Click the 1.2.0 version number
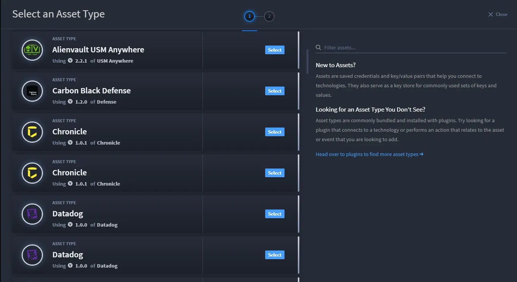 point(81,102)
